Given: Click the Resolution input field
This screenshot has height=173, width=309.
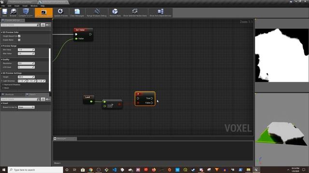Looking at the screenshot, I should click(26, 63).
